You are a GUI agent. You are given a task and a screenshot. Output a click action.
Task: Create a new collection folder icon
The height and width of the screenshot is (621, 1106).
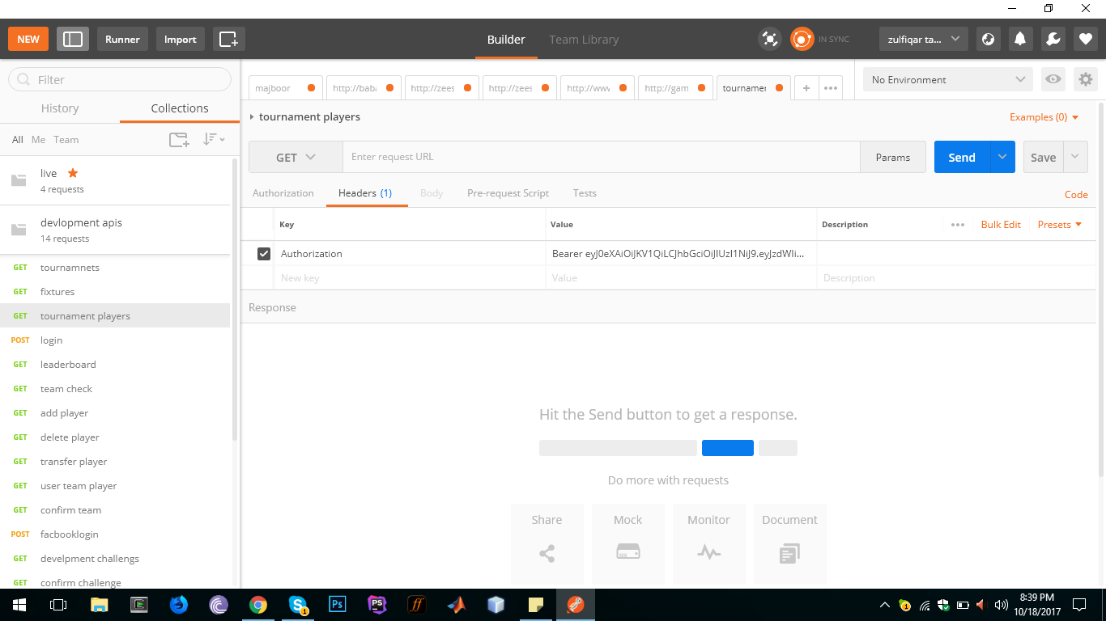tap(179, 140)
